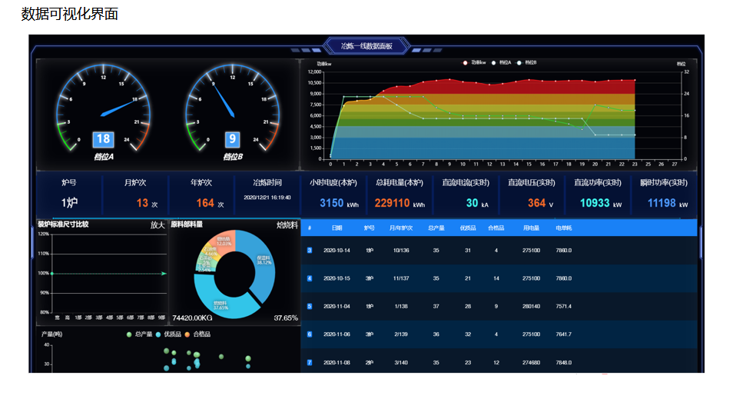Sort table by 月/年炉次 column header
Image resolution: width=733 pixels, height=409 pixels.
401,228
